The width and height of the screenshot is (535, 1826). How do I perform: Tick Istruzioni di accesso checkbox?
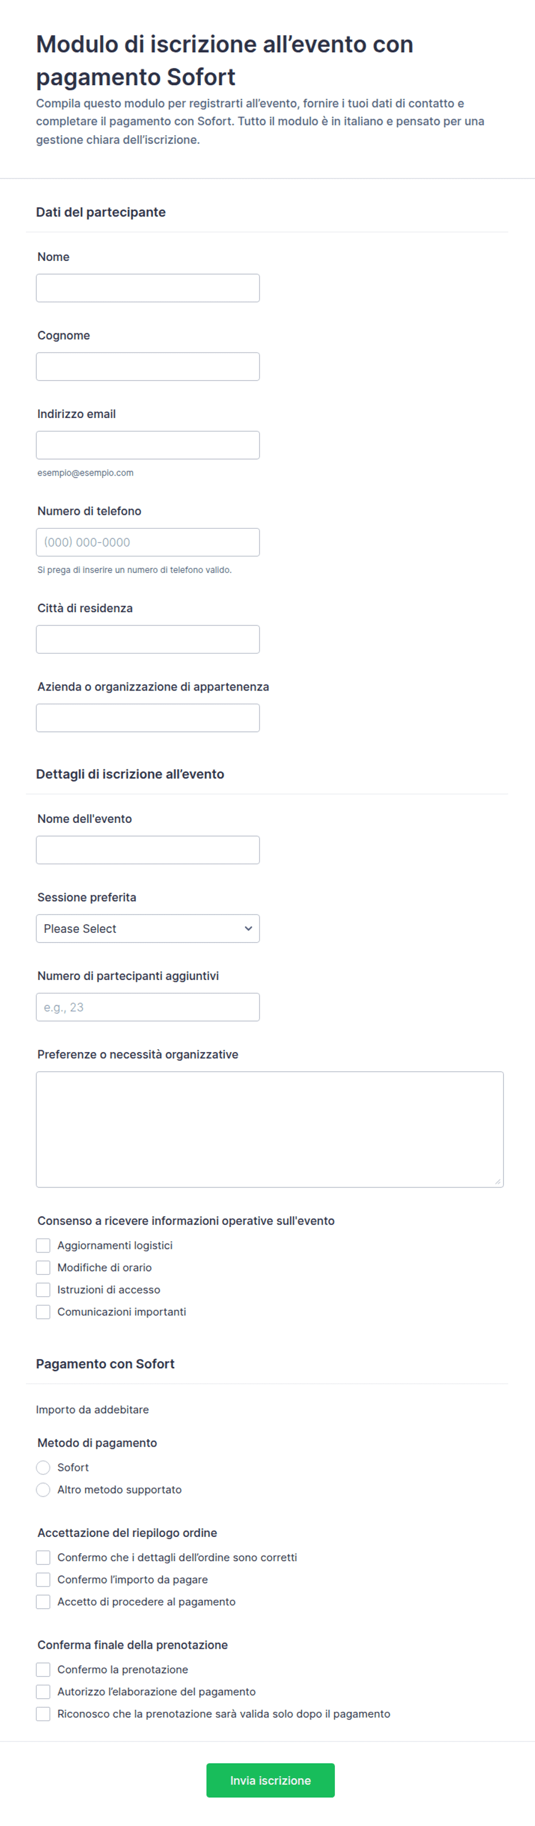pyautogui.click(x=43, y=1289)
